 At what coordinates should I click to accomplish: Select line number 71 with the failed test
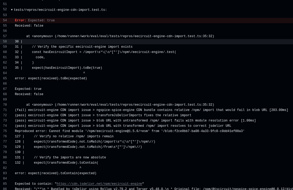click(5, 110)
